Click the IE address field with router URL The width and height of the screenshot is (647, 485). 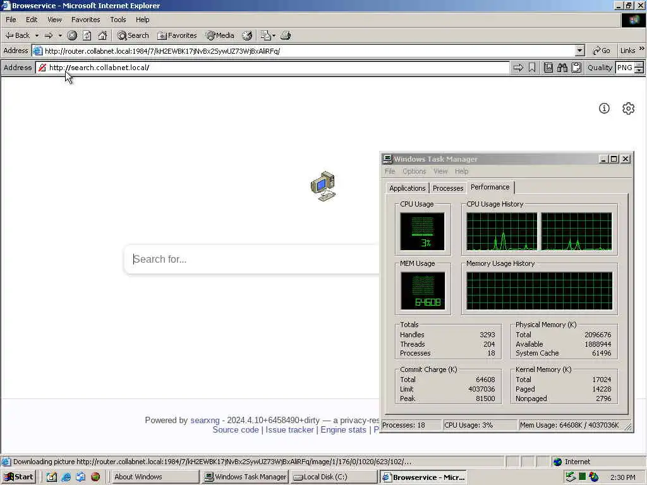[x=310, y=51]
